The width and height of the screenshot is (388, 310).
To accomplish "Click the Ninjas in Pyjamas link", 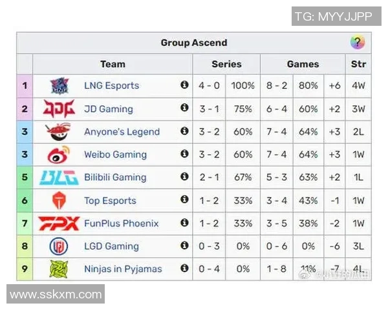I will point(123,269).
